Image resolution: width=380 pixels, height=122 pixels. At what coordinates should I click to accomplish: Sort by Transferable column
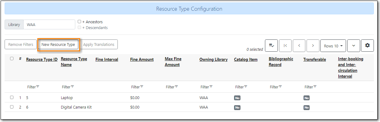tap(315, 60)
